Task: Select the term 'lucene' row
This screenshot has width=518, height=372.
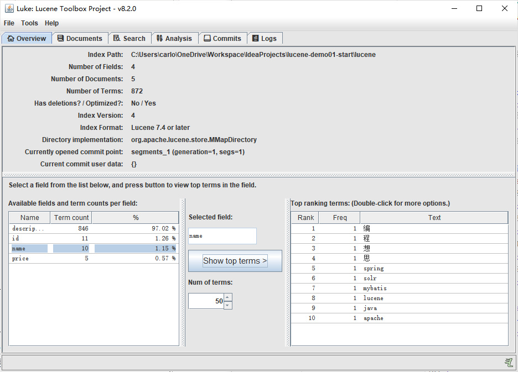Action: pyautogui.click(x=400, y=298)
